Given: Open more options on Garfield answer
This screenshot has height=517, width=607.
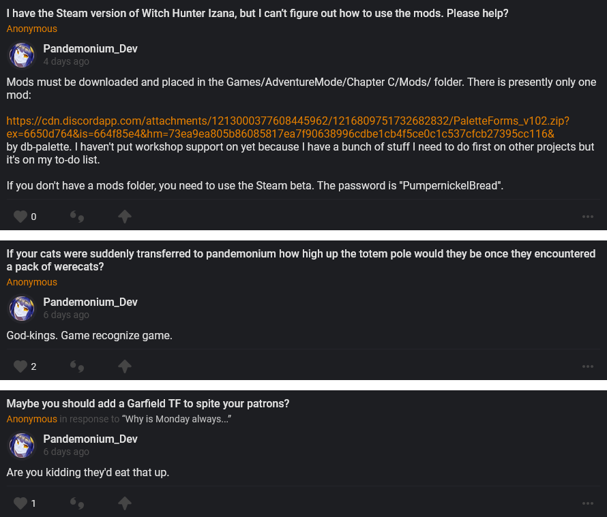Looking at the screenshot, I should [x=588, y=503].
